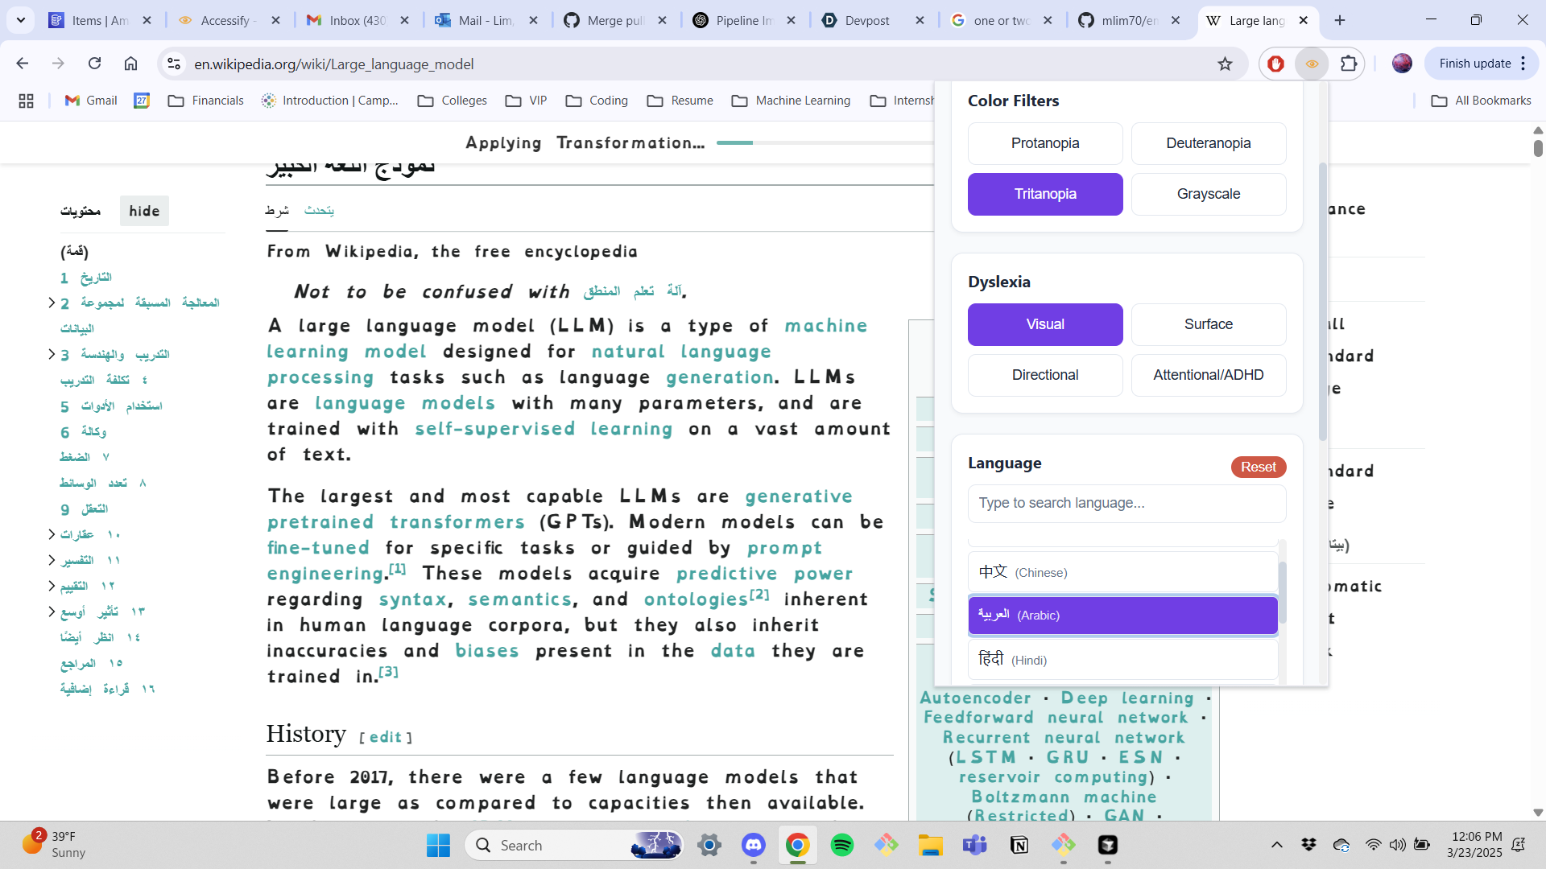The height and width of the screenshot is (869, 1546).
Task: Open the browser Extensions puzzle icon
Action: pos(1349,64)
